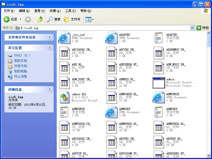Select the admin application icon
This screenshot has height=159, width=212.
[x=159, y=83]
